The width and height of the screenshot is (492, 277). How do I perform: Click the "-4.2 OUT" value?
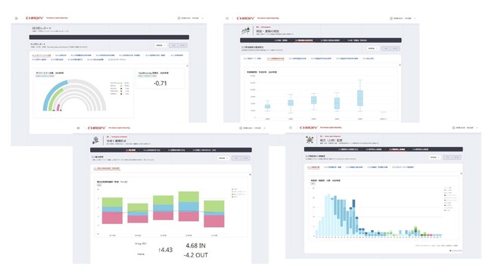[x=196, y=255]
